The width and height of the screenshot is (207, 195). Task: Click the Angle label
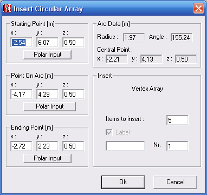158,37
